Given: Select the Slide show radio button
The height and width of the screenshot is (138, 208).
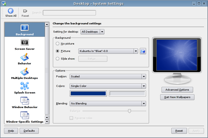Looking at the screenshot, I should pyautogui.click(x=57, y=59).
